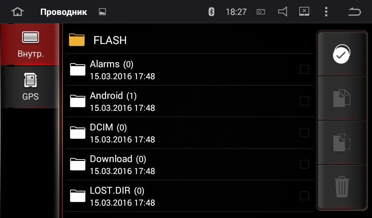
Task: Select the Download folder checkbox
Action: pos(304,164)
